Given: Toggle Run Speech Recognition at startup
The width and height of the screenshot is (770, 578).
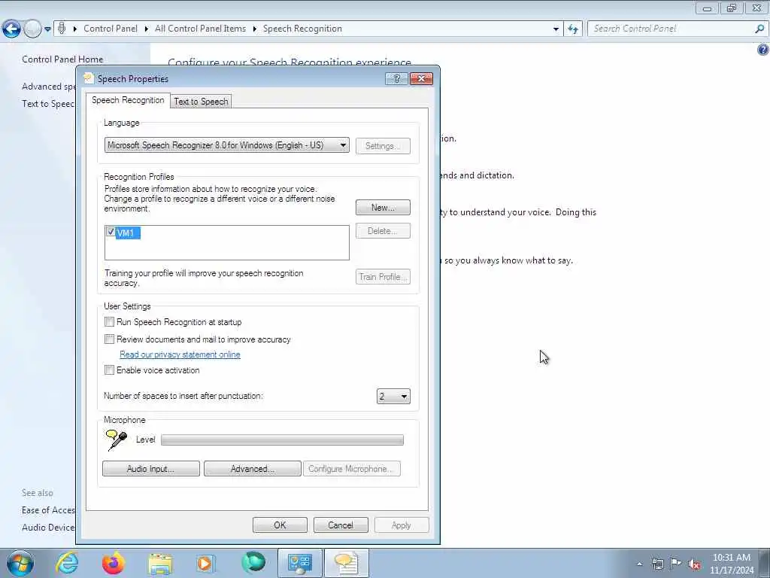Looking at the screenshot, I should (x=110, y=322).
